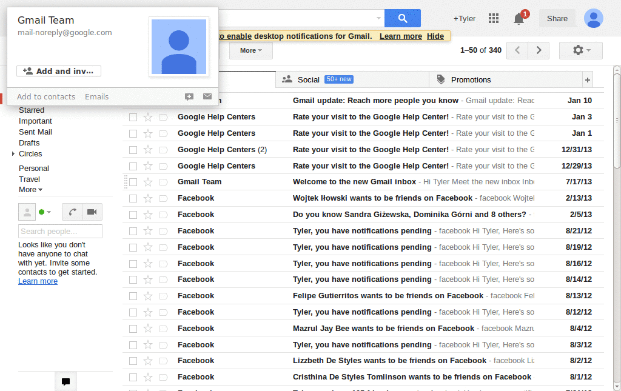
Task: Open the Social tab with 50+ new
Action: click(x=310, y=79)
